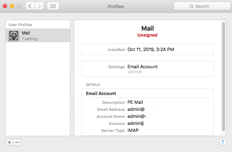
Task: Show all preferences using the grid icon
Action: click(53, 6)
